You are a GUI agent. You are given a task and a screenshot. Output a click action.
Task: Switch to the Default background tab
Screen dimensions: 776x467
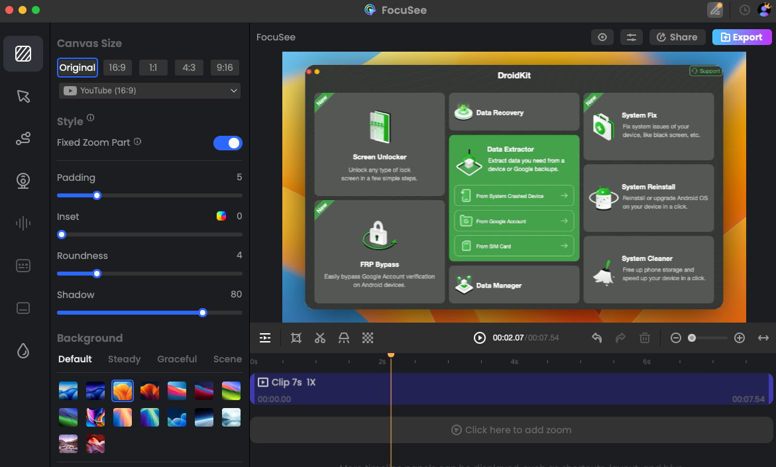pyautogui.click(x=75, y=359)
